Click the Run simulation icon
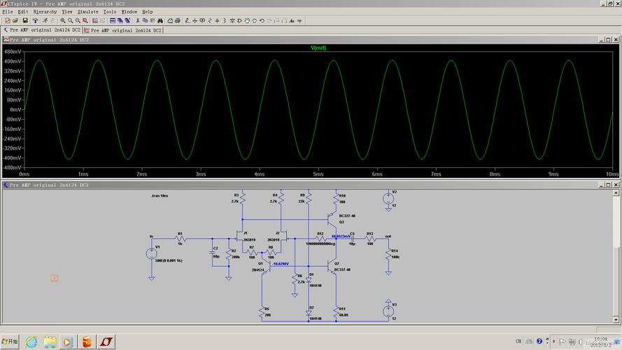The image size is (622, 350). click(45, 21)
